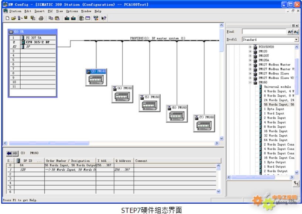Screen dimensions: 302x214
Task: Close the hardware catalog pane
Action: [x=297, y=25]
